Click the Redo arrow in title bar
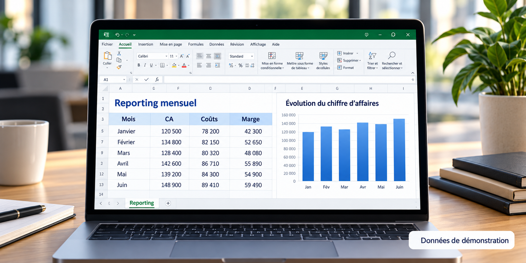Screen dimensions: 526x263 pos(127,35)
